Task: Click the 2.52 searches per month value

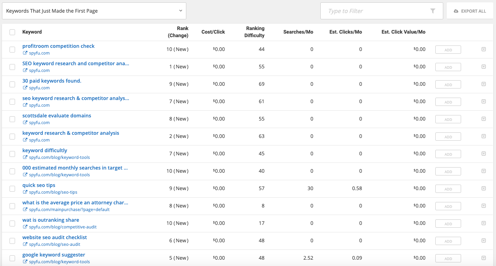Action: point(308,258)
